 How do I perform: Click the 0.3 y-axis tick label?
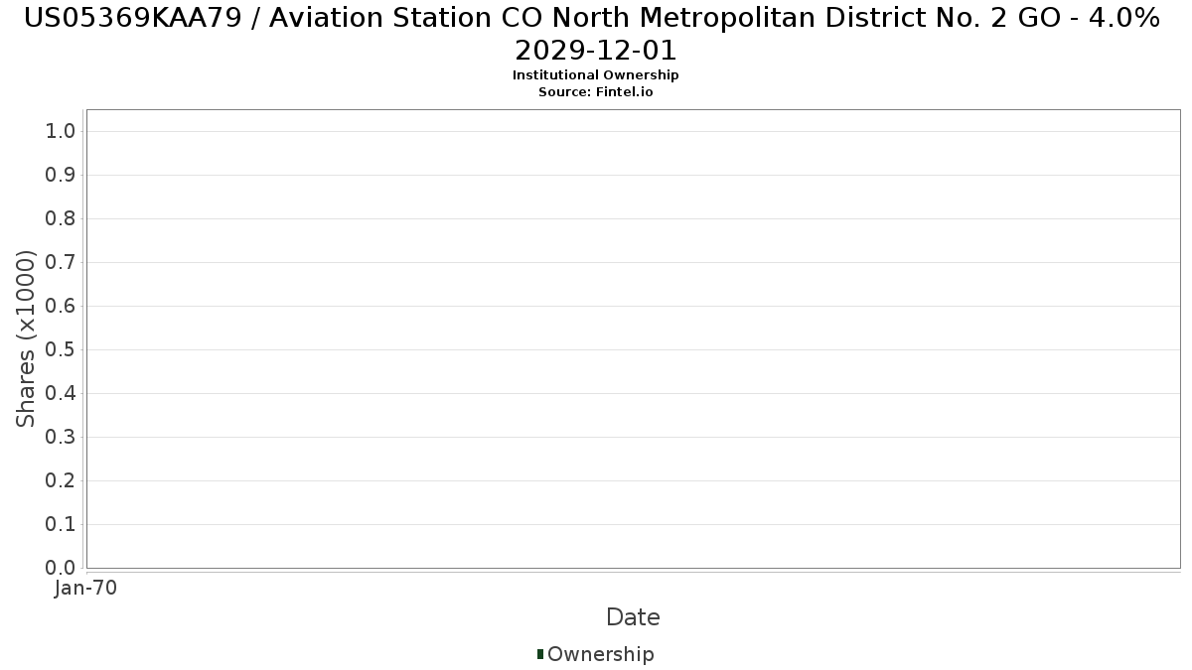coord(61,438)
